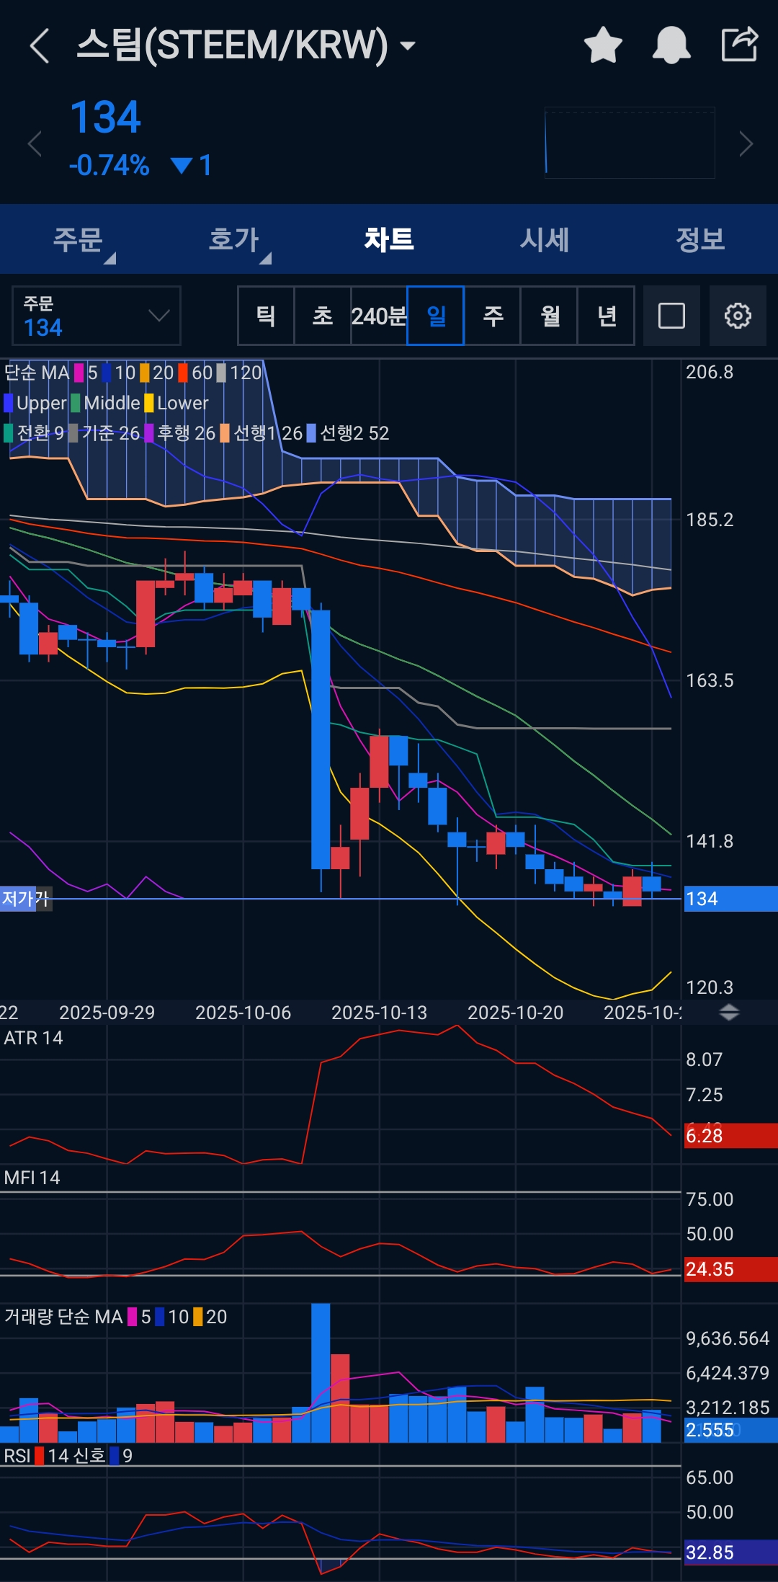The height and width of the screenshot is (1582, 778).
Task: Select the 주 weekly interval
Action: (x=493, y=316)
